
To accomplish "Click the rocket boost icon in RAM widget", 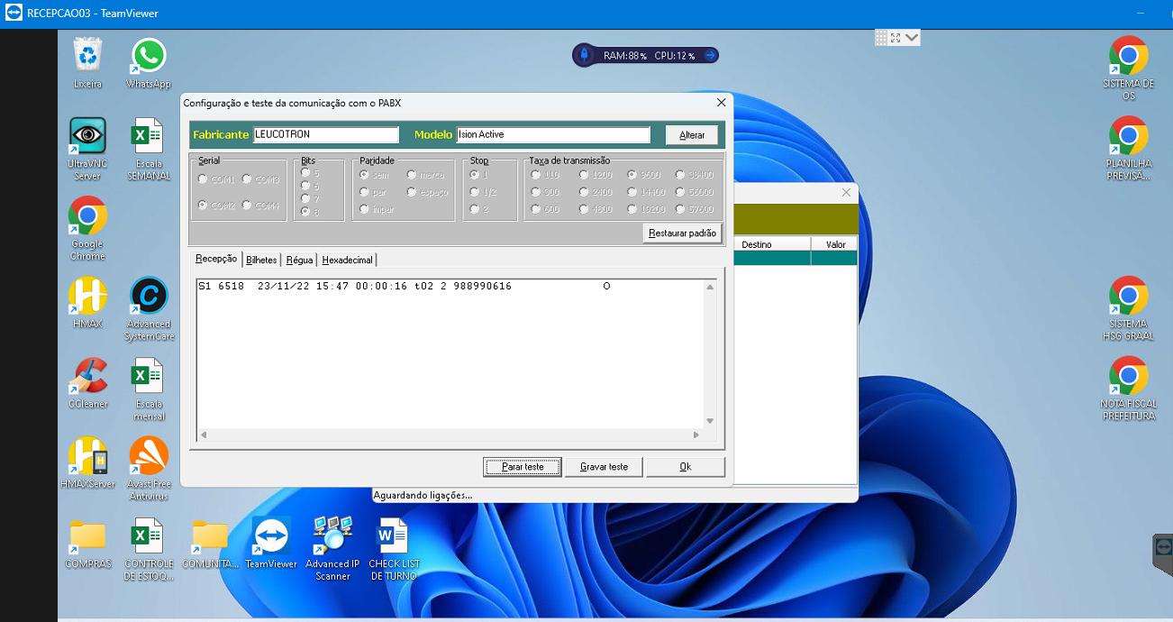I will pyautogui.click(x=584, y=56).
